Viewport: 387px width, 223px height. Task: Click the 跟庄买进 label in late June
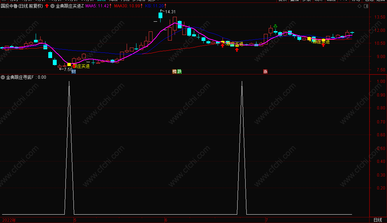[x=235, y=44]
